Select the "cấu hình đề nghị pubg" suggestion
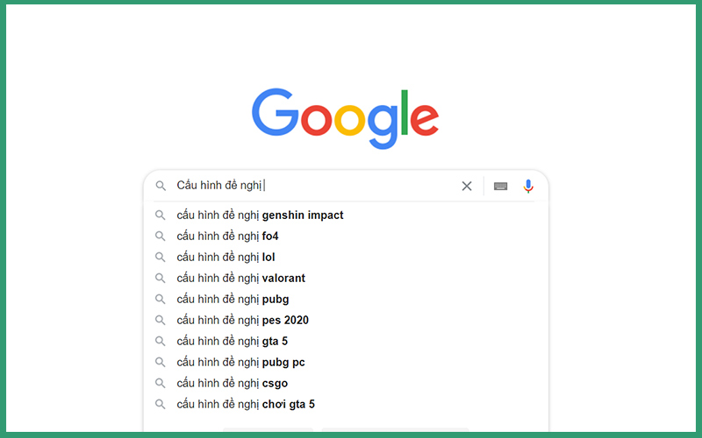The width and height of the screenshot is (702, 438). click(233, 300)
